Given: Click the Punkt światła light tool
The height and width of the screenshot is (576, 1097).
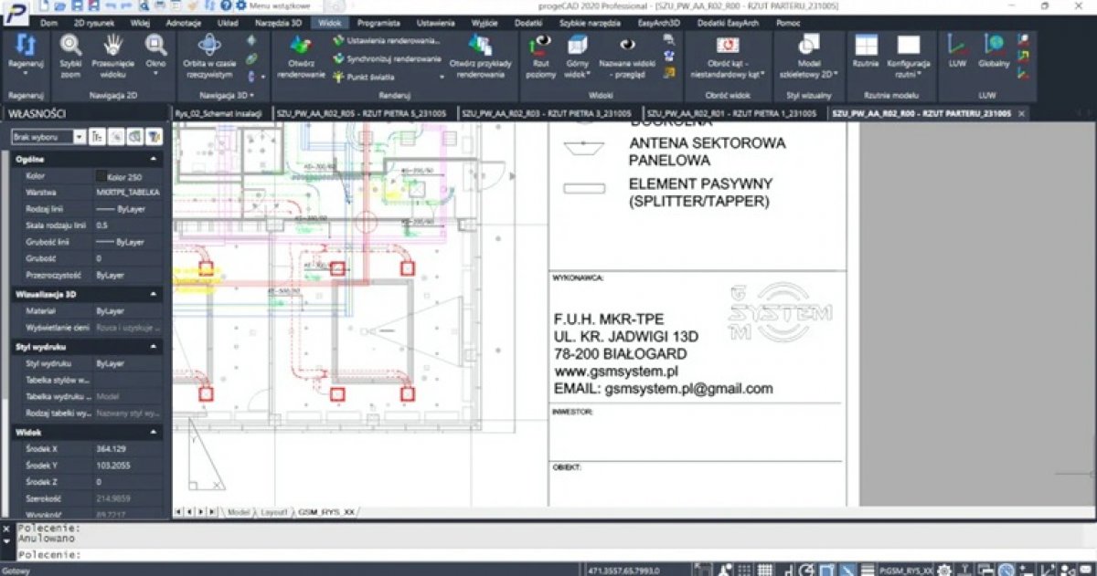Looking at the screenshot, I should [x=363, y=77].
